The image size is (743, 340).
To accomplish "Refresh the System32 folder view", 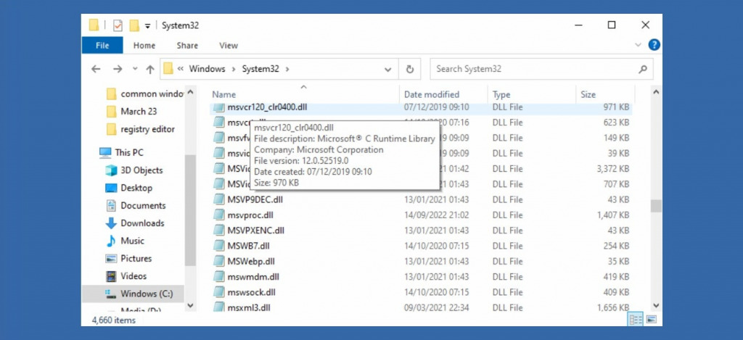I will [410, 69].
